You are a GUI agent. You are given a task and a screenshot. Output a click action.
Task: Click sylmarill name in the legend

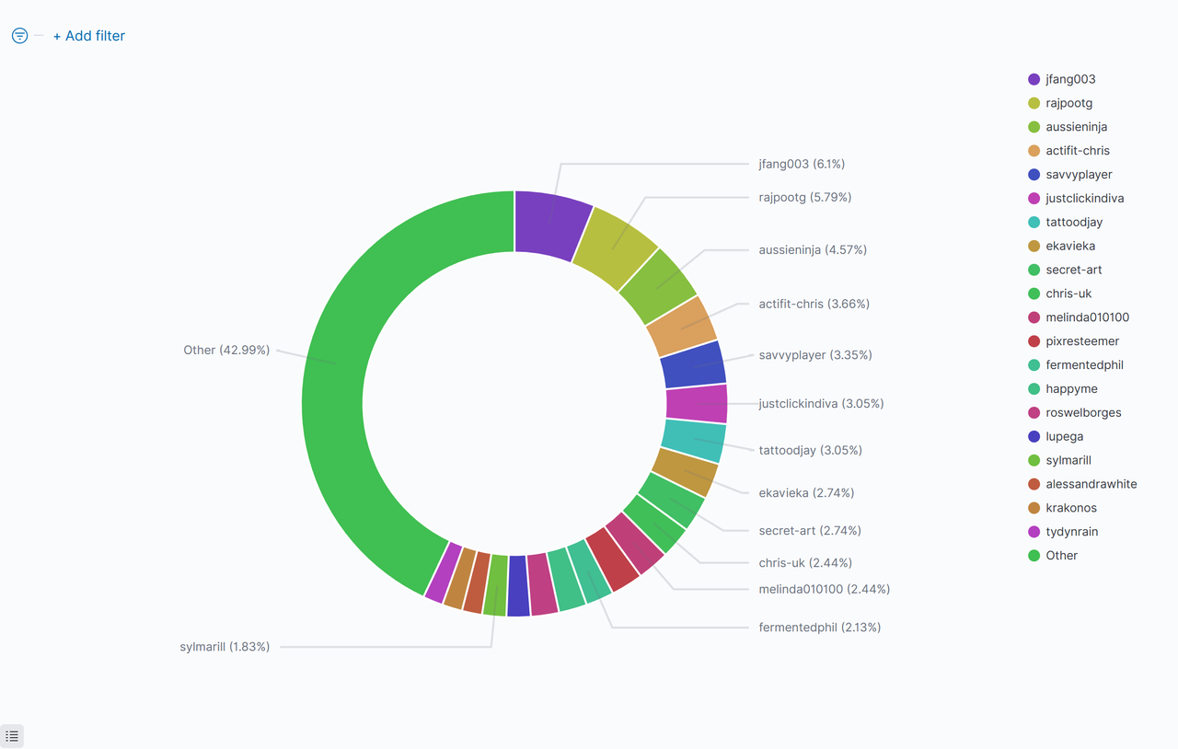coord(1068,460)
